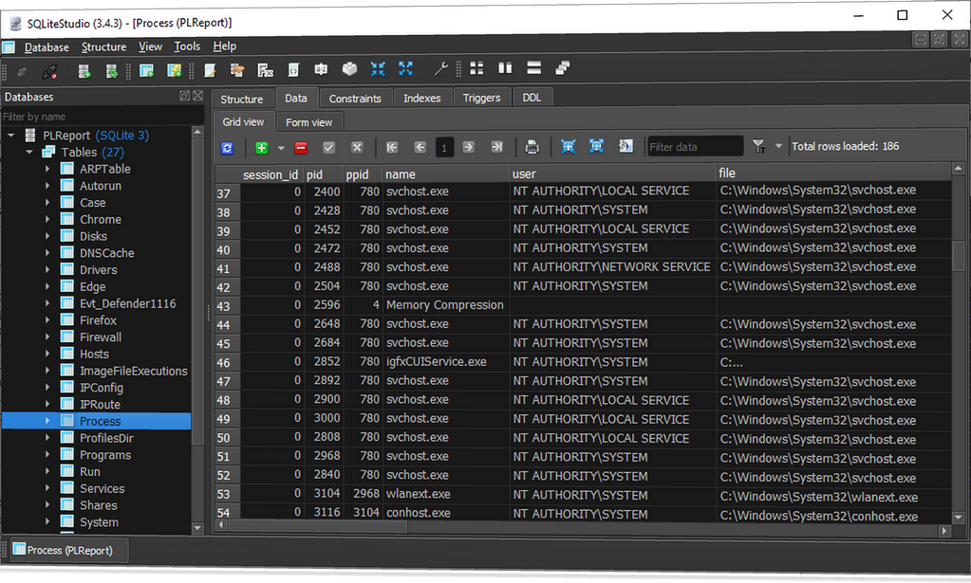Tile windows in a grid

pos(476,68)
